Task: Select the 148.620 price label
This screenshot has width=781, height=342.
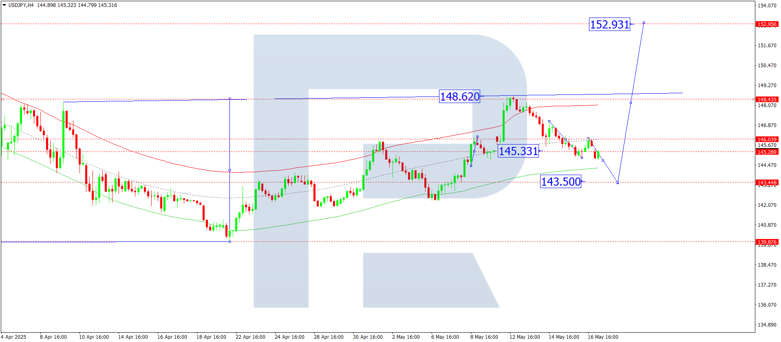Action: (x=459, y=96)
